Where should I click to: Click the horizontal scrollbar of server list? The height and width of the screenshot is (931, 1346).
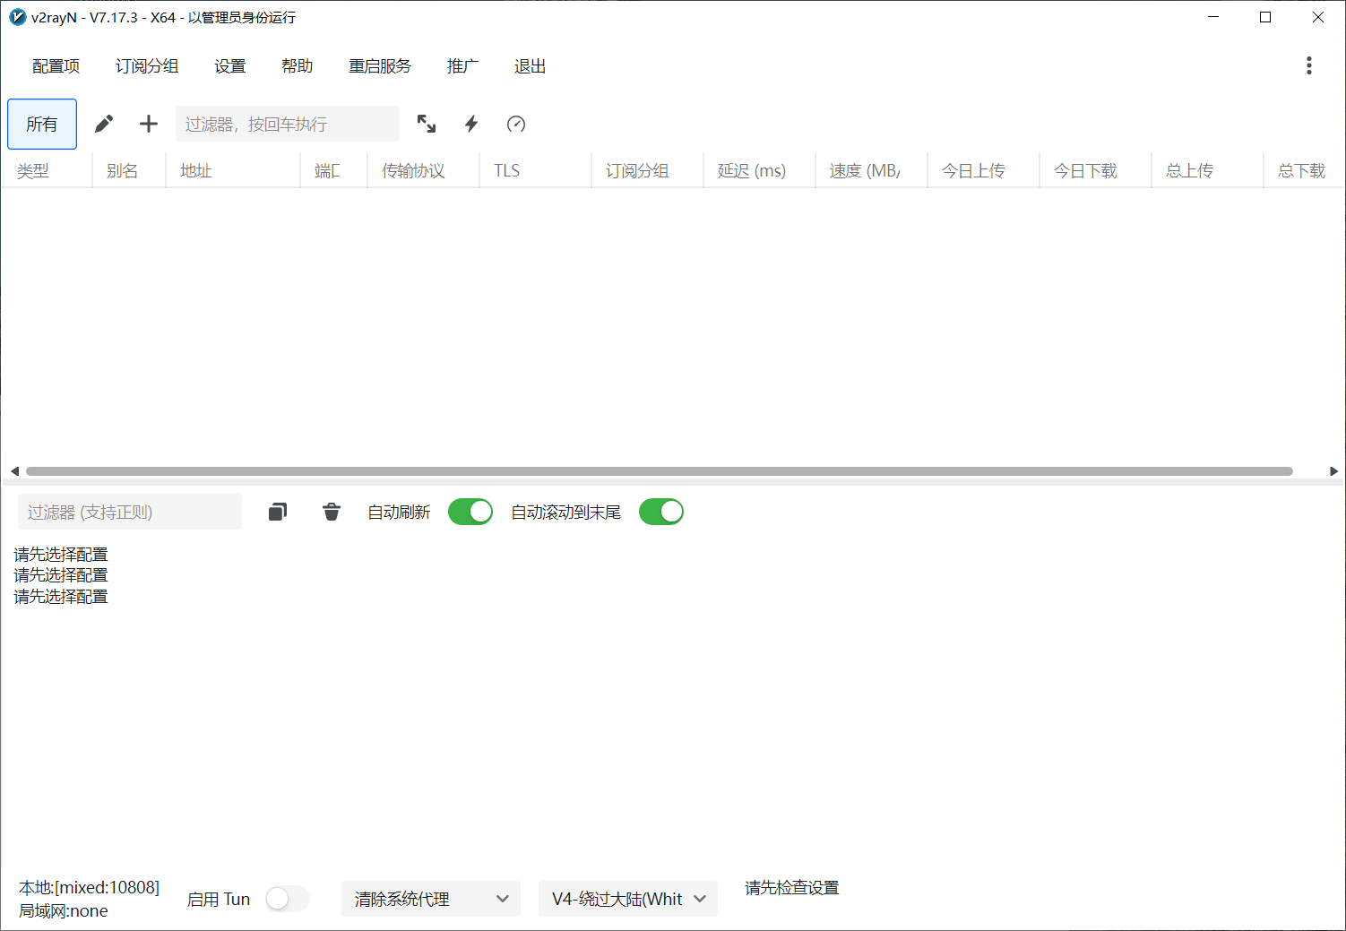660,471
